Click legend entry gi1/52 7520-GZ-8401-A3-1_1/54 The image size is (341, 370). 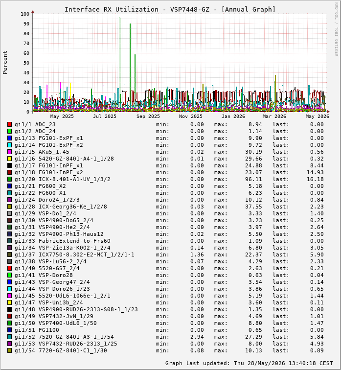point(64,337)
